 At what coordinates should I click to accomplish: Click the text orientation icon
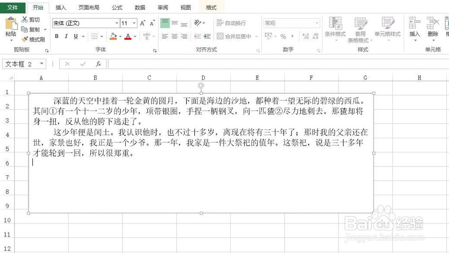tap(198, 22)
